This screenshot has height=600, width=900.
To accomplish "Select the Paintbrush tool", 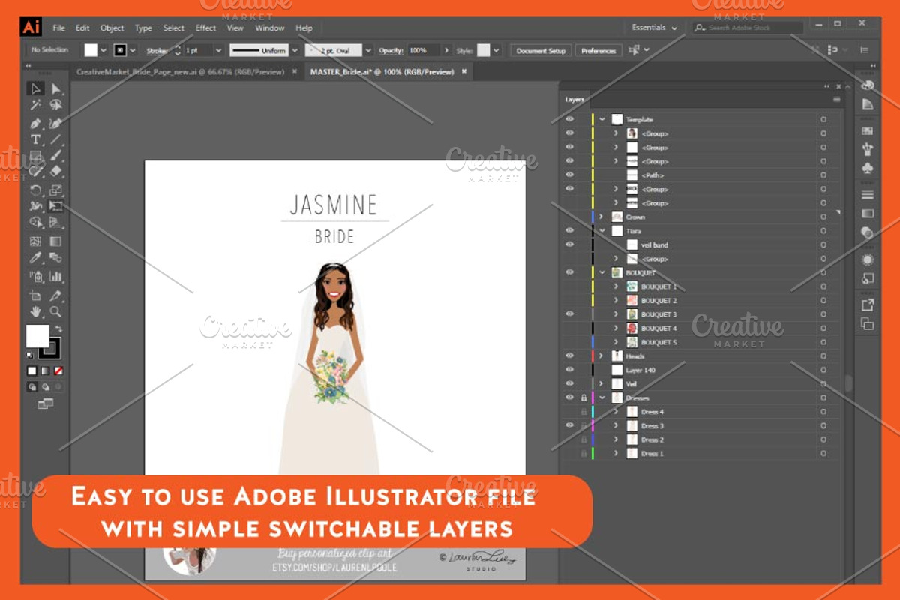I will pyautogui.click(x=56, y=156).
